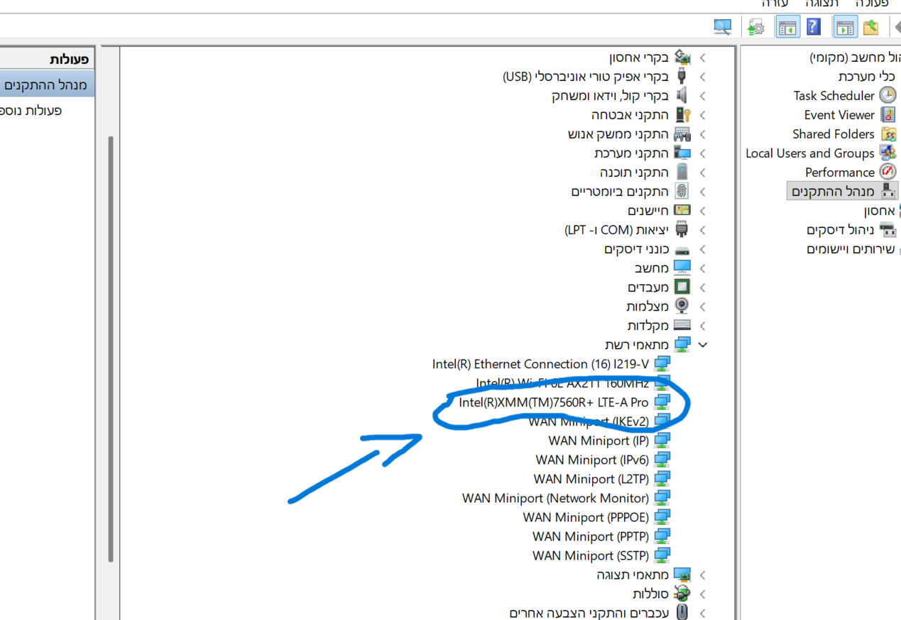Viewport: 901px width, 620px height.
Task: Open Performance in the console tree
Action: click(x=839, y=172)
